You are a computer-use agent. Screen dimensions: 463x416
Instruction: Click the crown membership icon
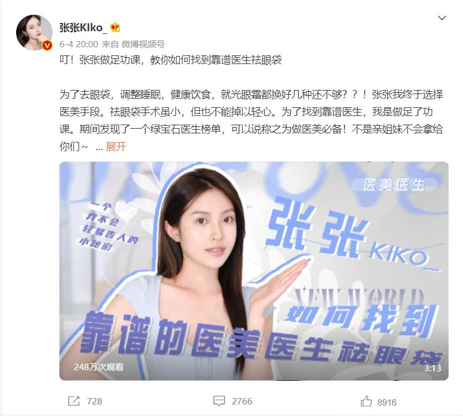click(115, 28)
